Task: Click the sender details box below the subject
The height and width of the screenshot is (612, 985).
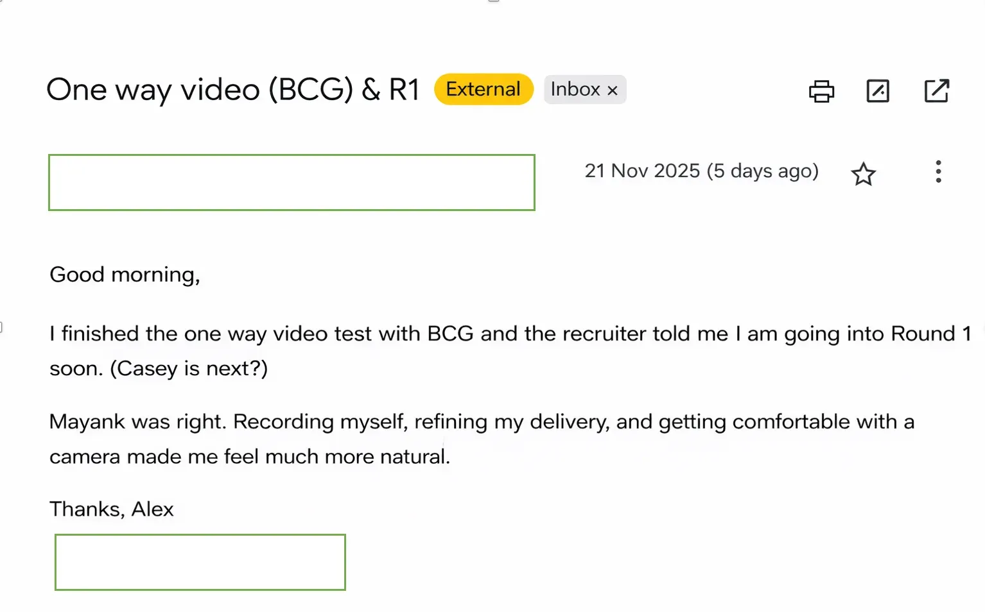Action: (292, 182)
